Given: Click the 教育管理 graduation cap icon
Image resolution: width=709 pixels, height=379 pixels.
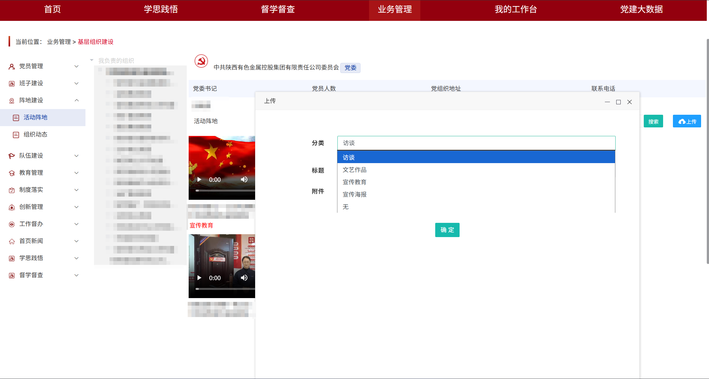Looking at the screenshot, I should [12, 173].
